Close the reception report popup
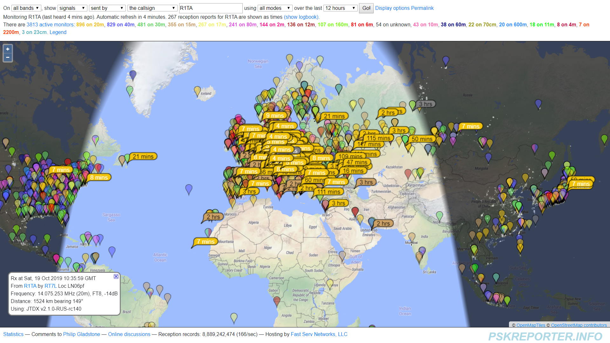Screen dimensions: 610x343 [116, 277]
